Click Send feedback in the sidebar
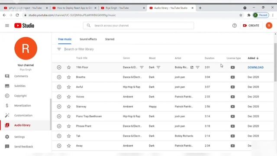The height and width of the screenshot is (156, 277). 23,146
